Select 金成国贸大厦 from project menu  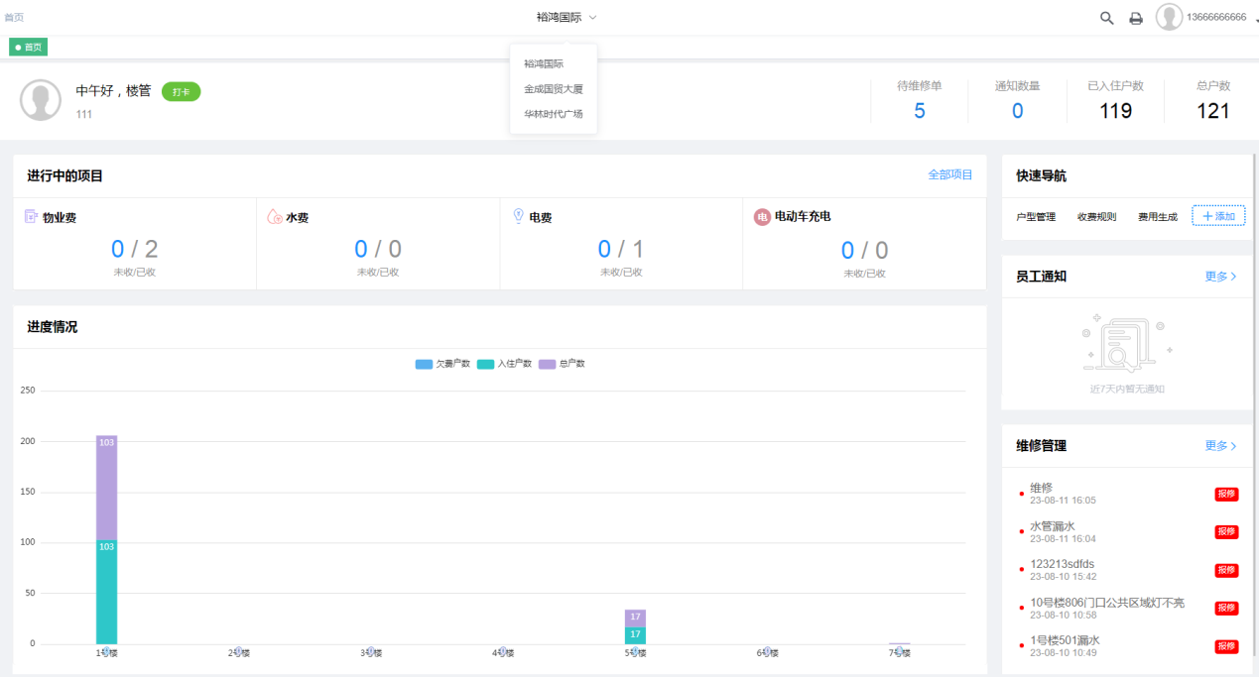554,89
